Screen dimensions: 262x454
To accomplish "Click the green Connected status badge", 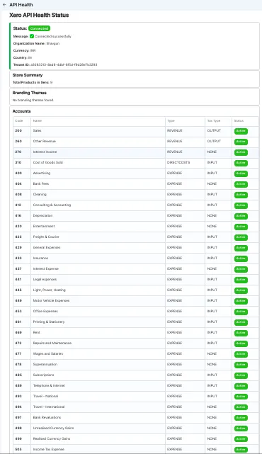I will click(x=40, y=28).
